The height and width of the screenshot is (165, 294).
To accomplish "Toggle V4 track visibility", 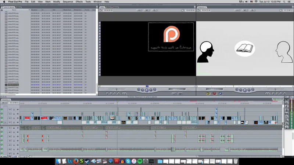I will [x=2, y=109].
